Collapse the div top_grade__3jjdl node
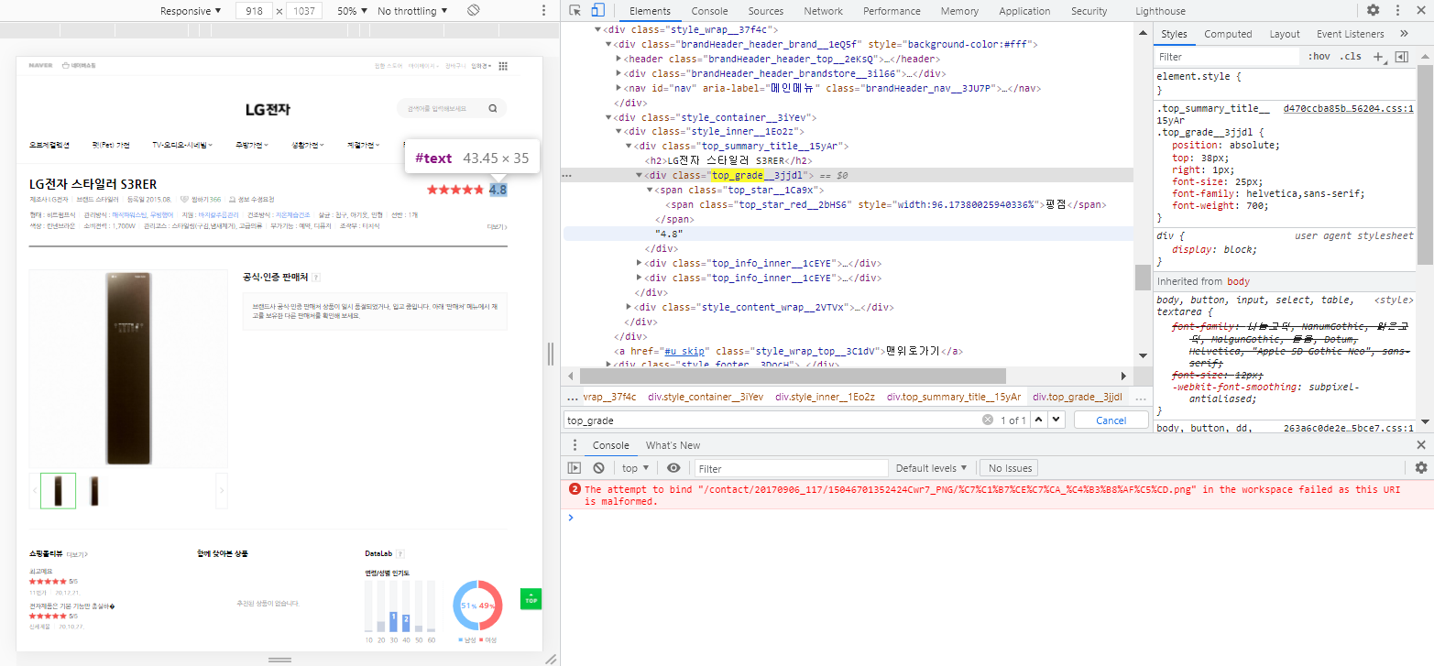Image resolution: width=1434 pixels, height=666 pixels. 640,175
